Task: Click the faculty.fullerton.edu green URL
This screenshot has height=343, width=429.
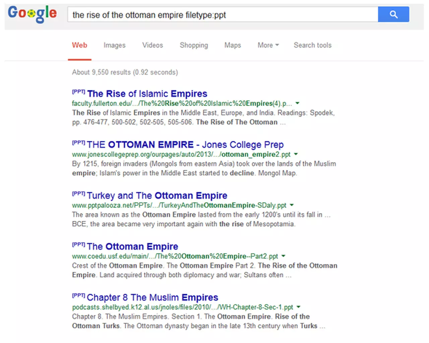Action: pos(182,103)
